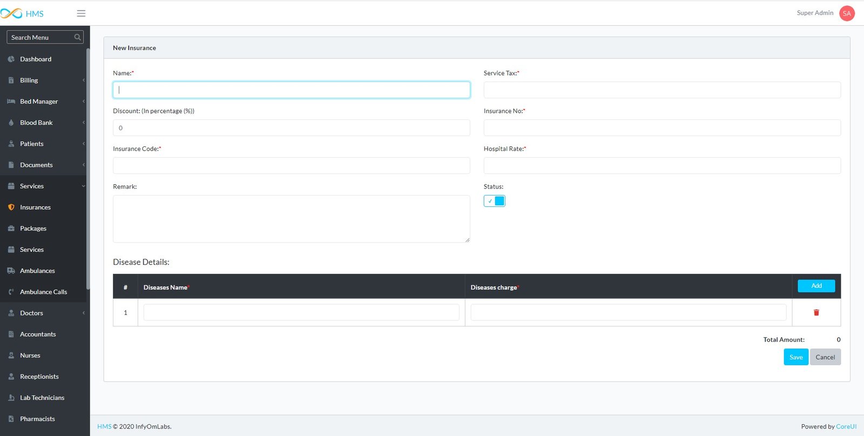Screen dimensions: 864x436
Task: Click the red delete trash icon in disease row
Action: click(x=816, y=312)
